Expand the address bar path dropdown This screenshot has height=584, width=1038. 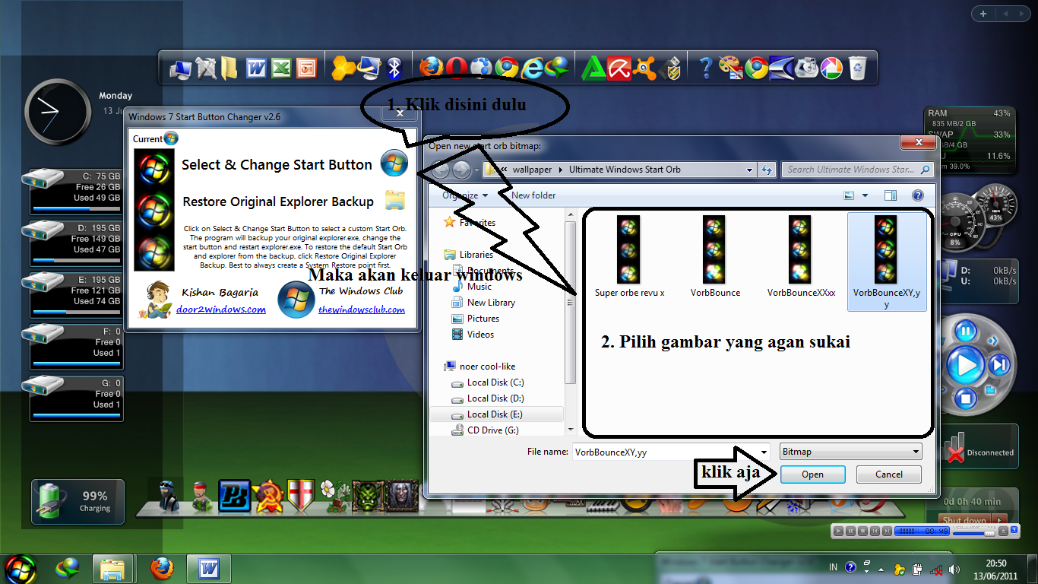(x=749, y=170)
